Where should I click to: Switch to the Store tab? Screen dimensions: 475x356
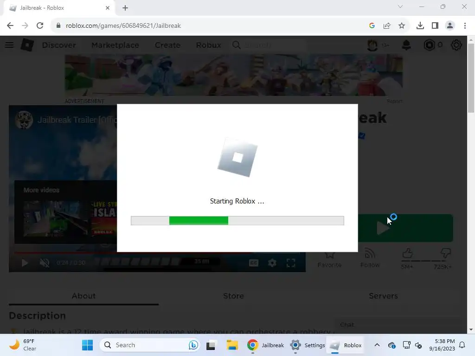tap(234, 296)
